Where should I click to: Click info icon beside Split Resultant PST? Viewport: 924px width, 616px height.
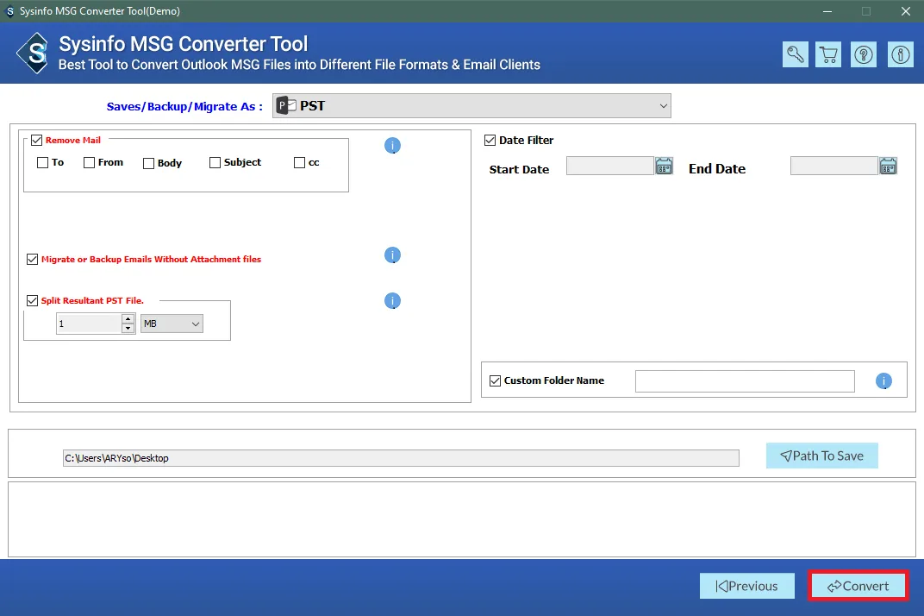pyautogui.click(x=392, y=301)
